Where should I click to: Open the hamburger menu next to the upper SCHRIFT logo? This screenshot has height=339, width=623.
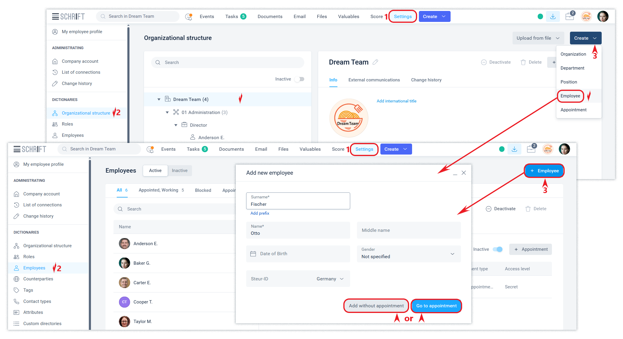pyautogui.click(x=55, y=17)
